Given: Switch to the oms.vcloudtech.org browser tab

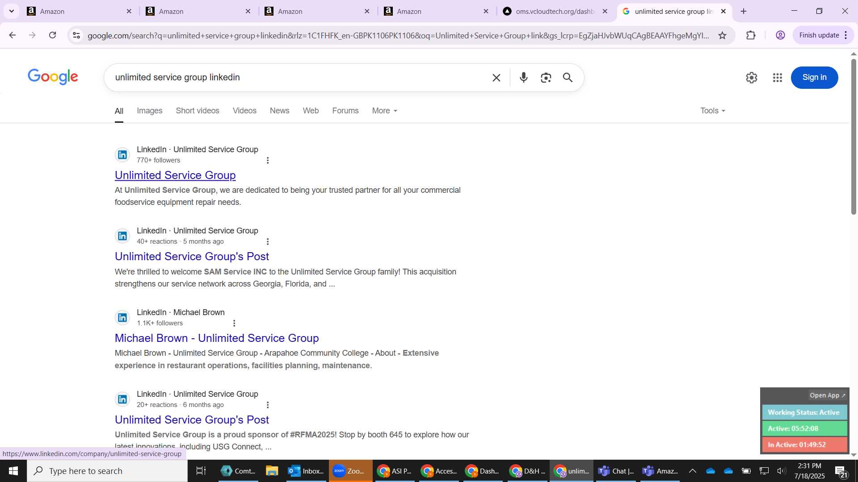Looking at the screenshot, I should [554, 11].
